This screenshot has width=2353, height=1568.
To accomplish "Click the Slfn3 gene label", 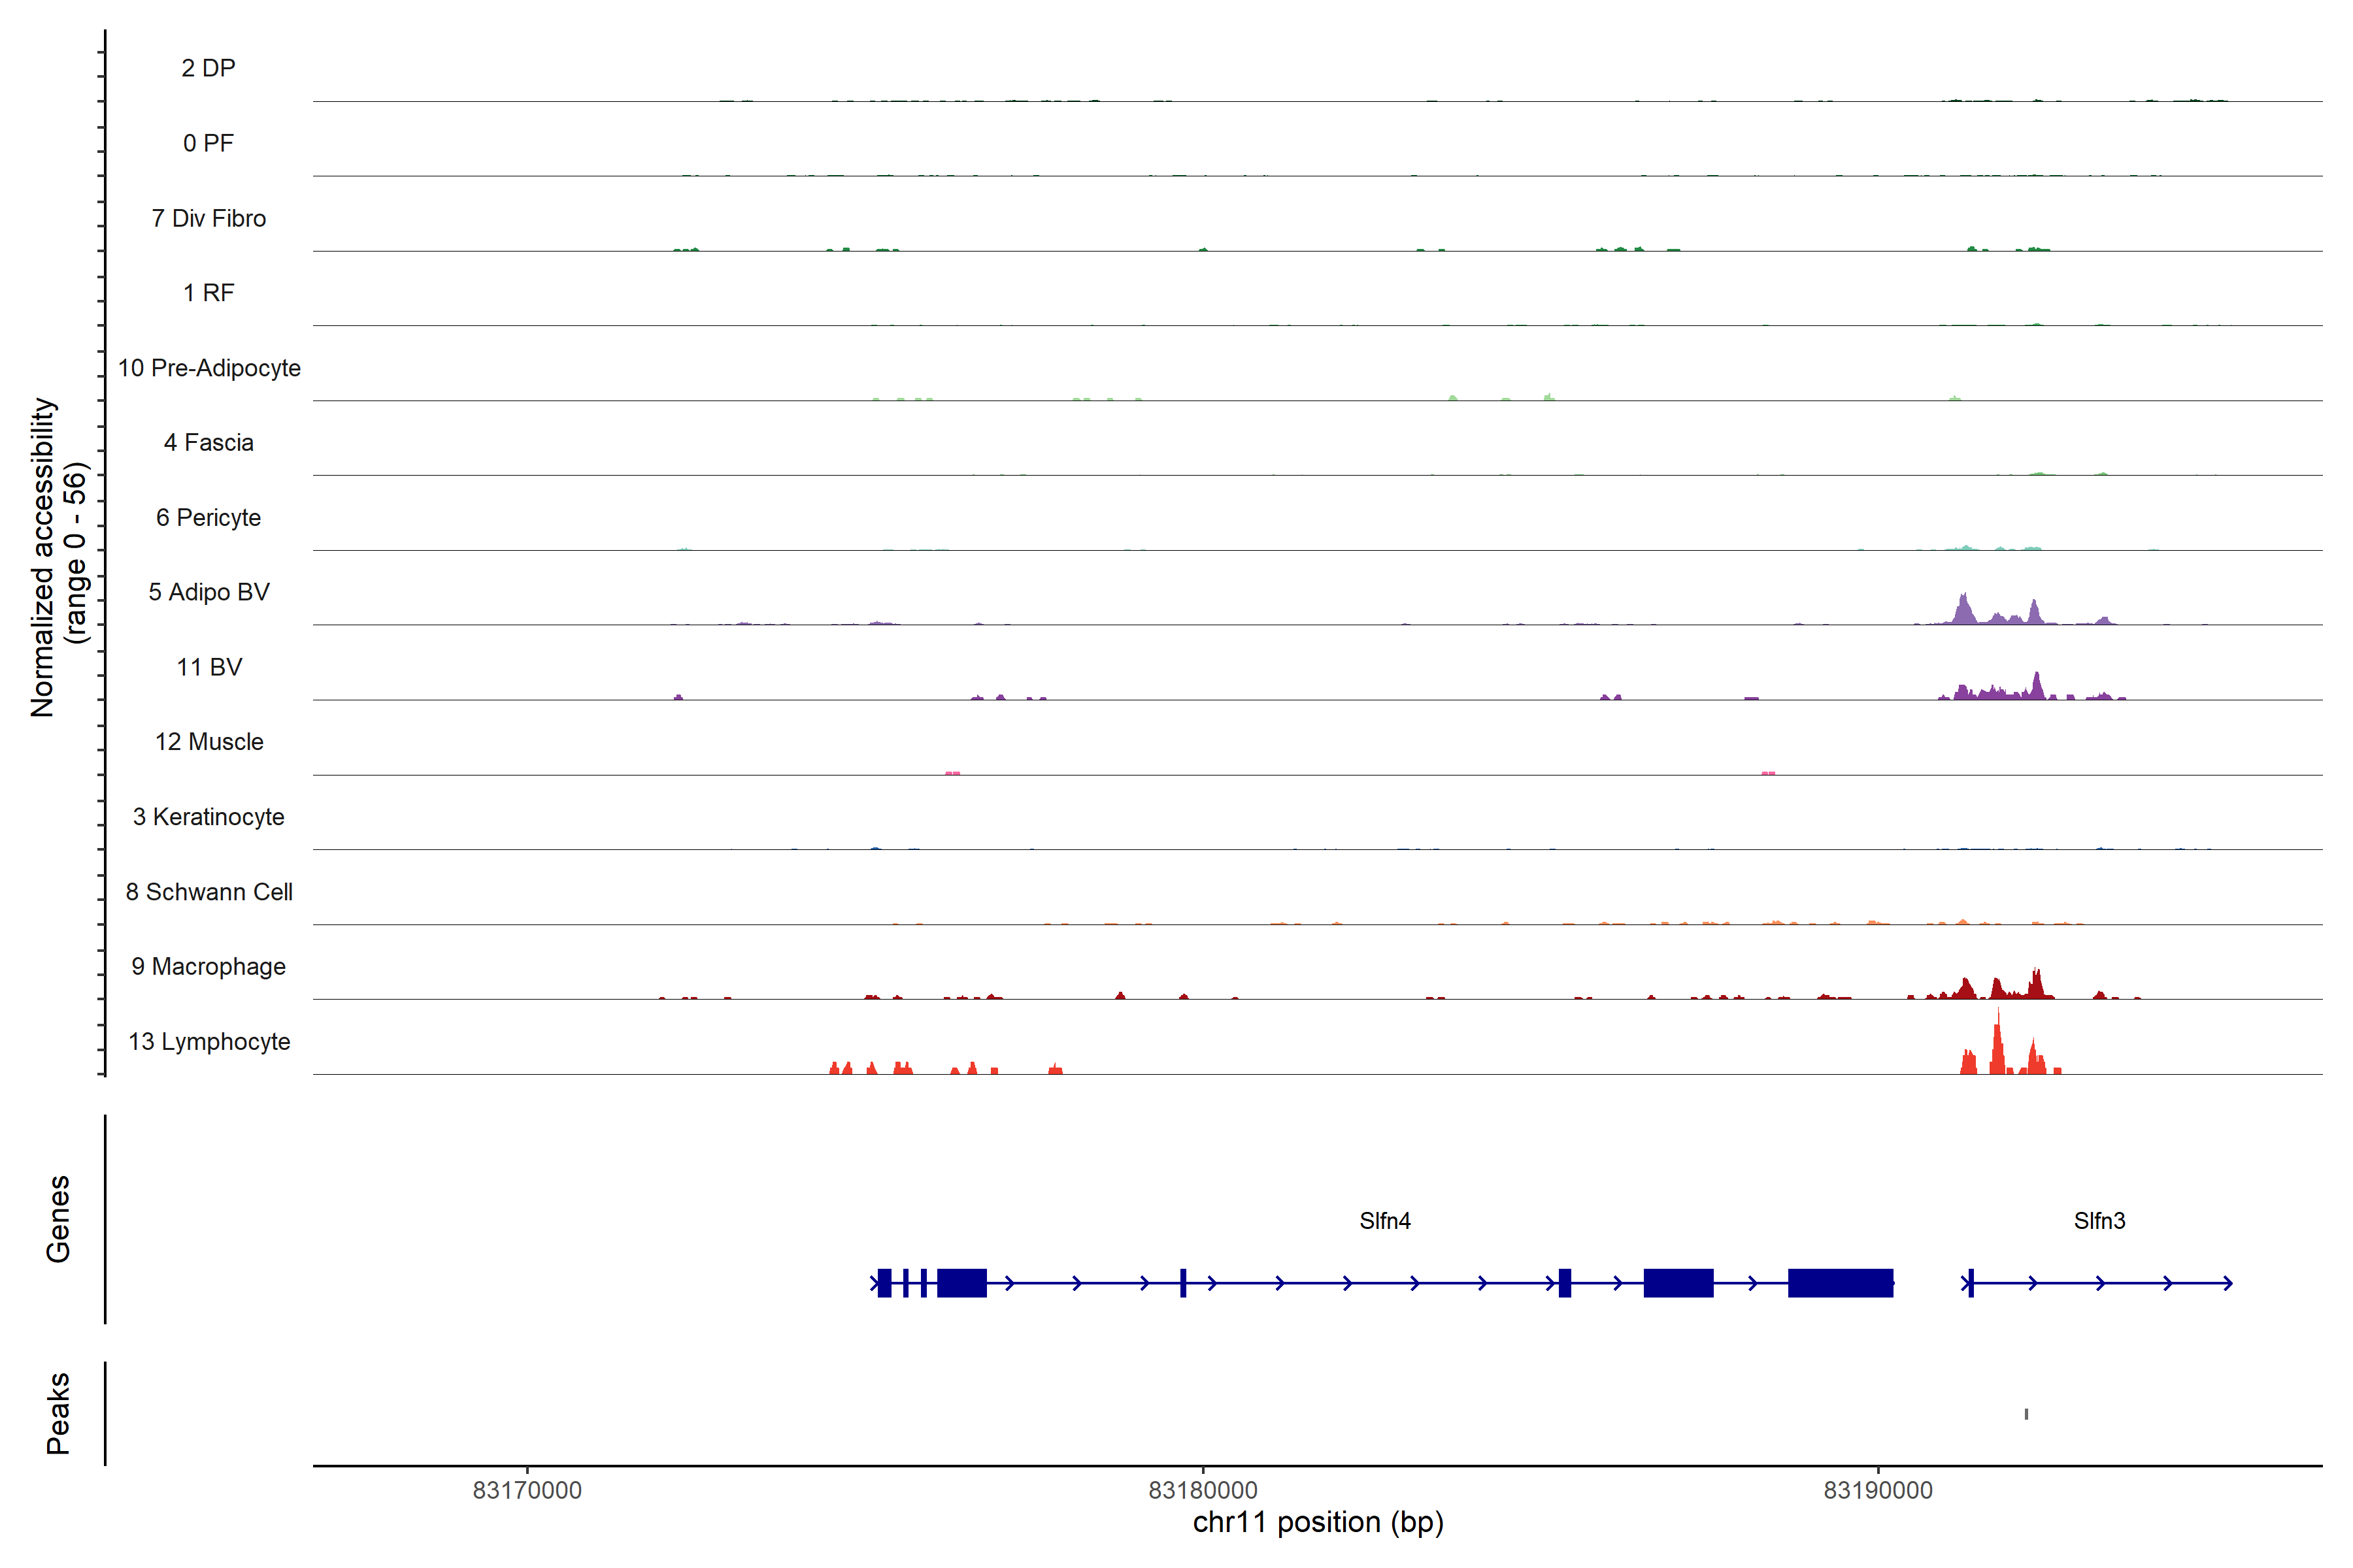I will [x=2099, y=1221].
